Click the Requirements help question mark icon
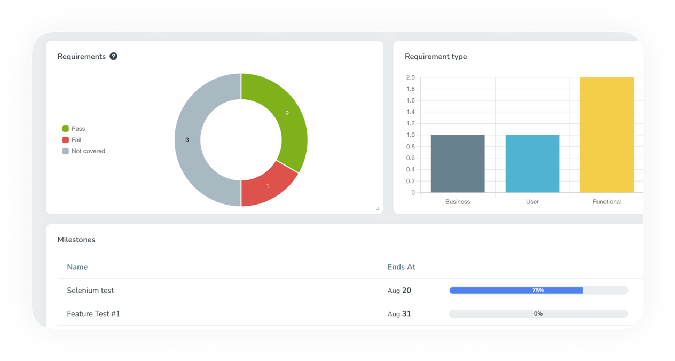675x361 pixels. click(x=113, y=56)
